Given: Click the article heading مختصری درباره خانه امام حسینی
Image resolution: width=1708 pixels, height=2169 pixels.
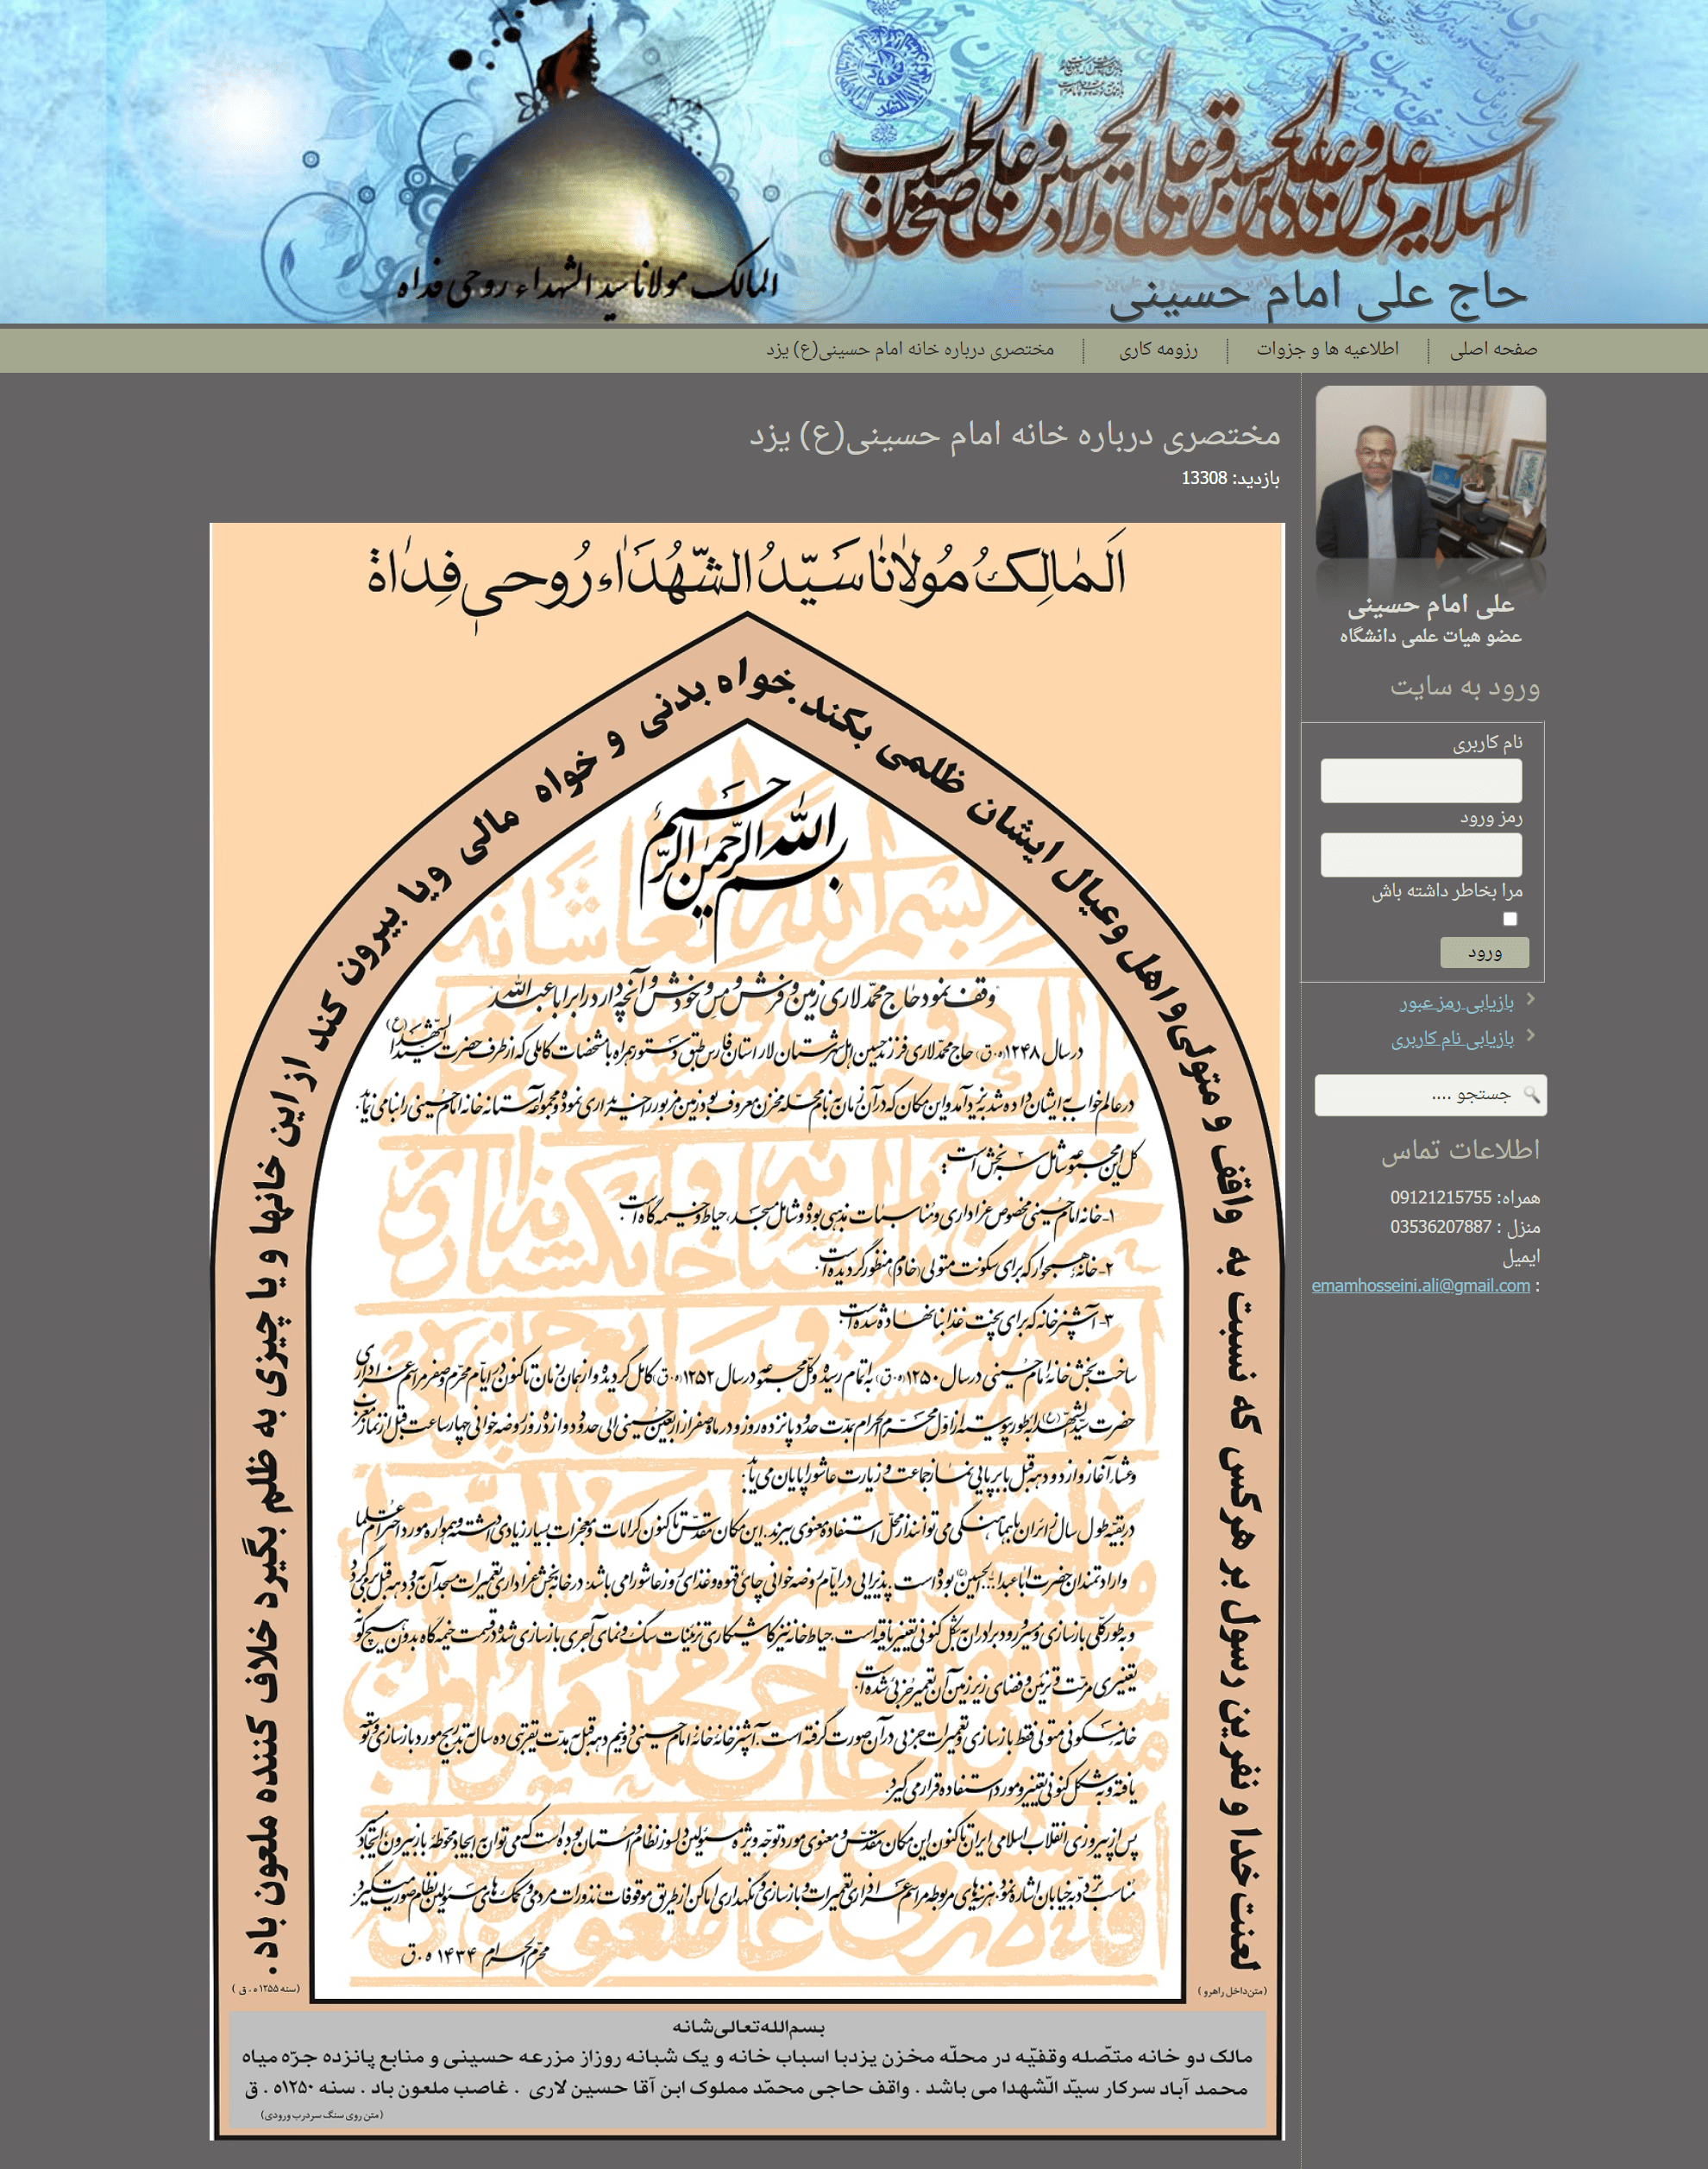Looking at the screenshot, I should [1015, 435].
